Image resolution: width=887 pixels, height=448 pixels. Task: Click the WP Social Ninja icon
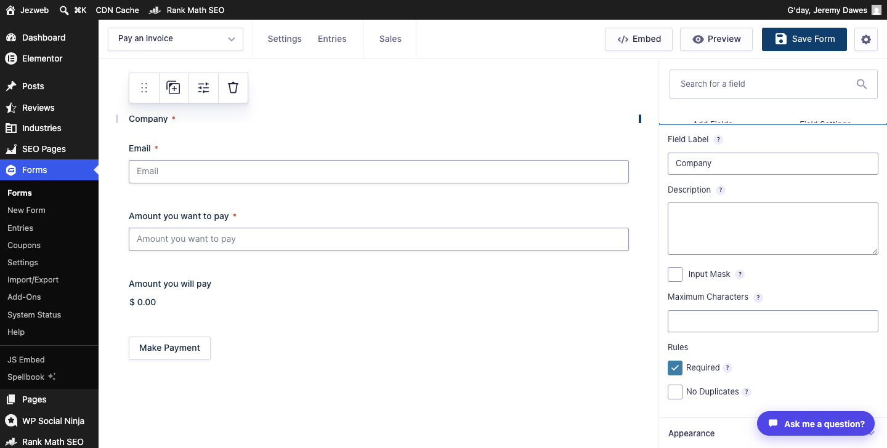[x=11, y=421]
